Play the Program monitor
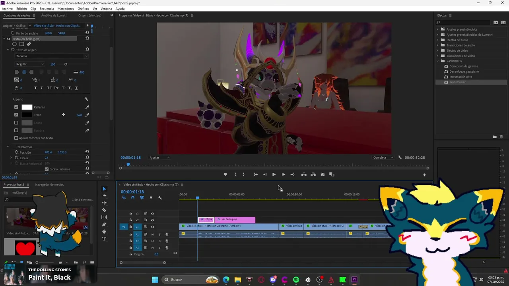 (274, 174)
